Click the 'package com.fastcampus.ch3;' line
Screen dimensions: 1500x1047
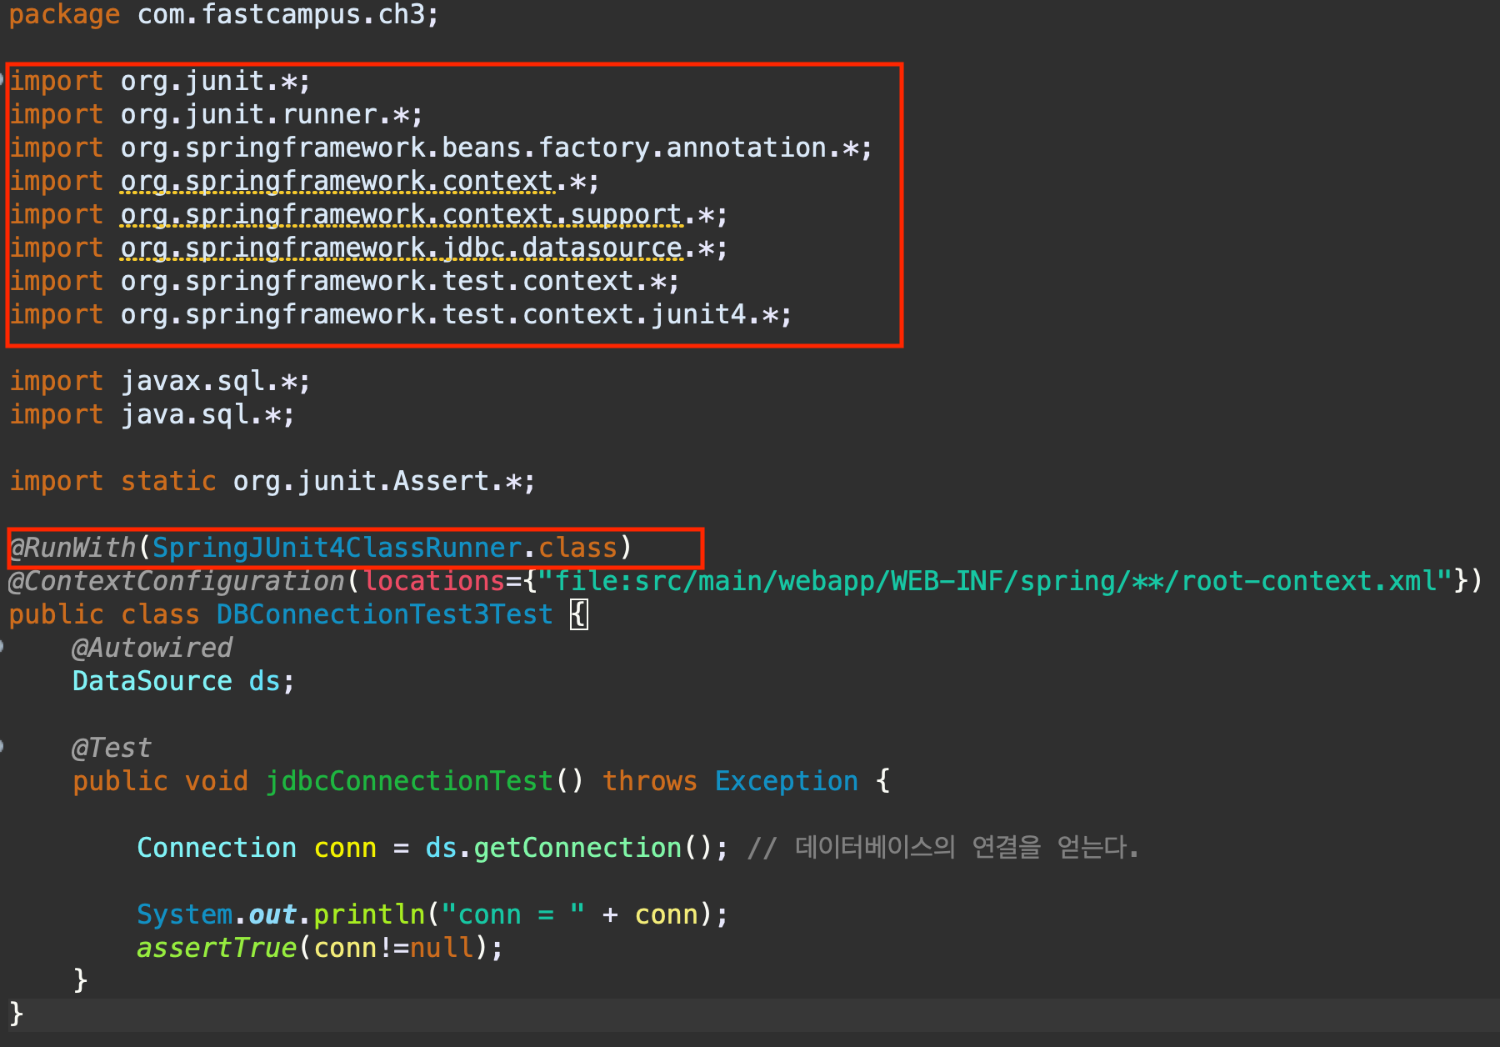click(223, 15)
